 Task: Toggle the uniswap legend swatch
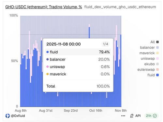click(x=157, y=59)
